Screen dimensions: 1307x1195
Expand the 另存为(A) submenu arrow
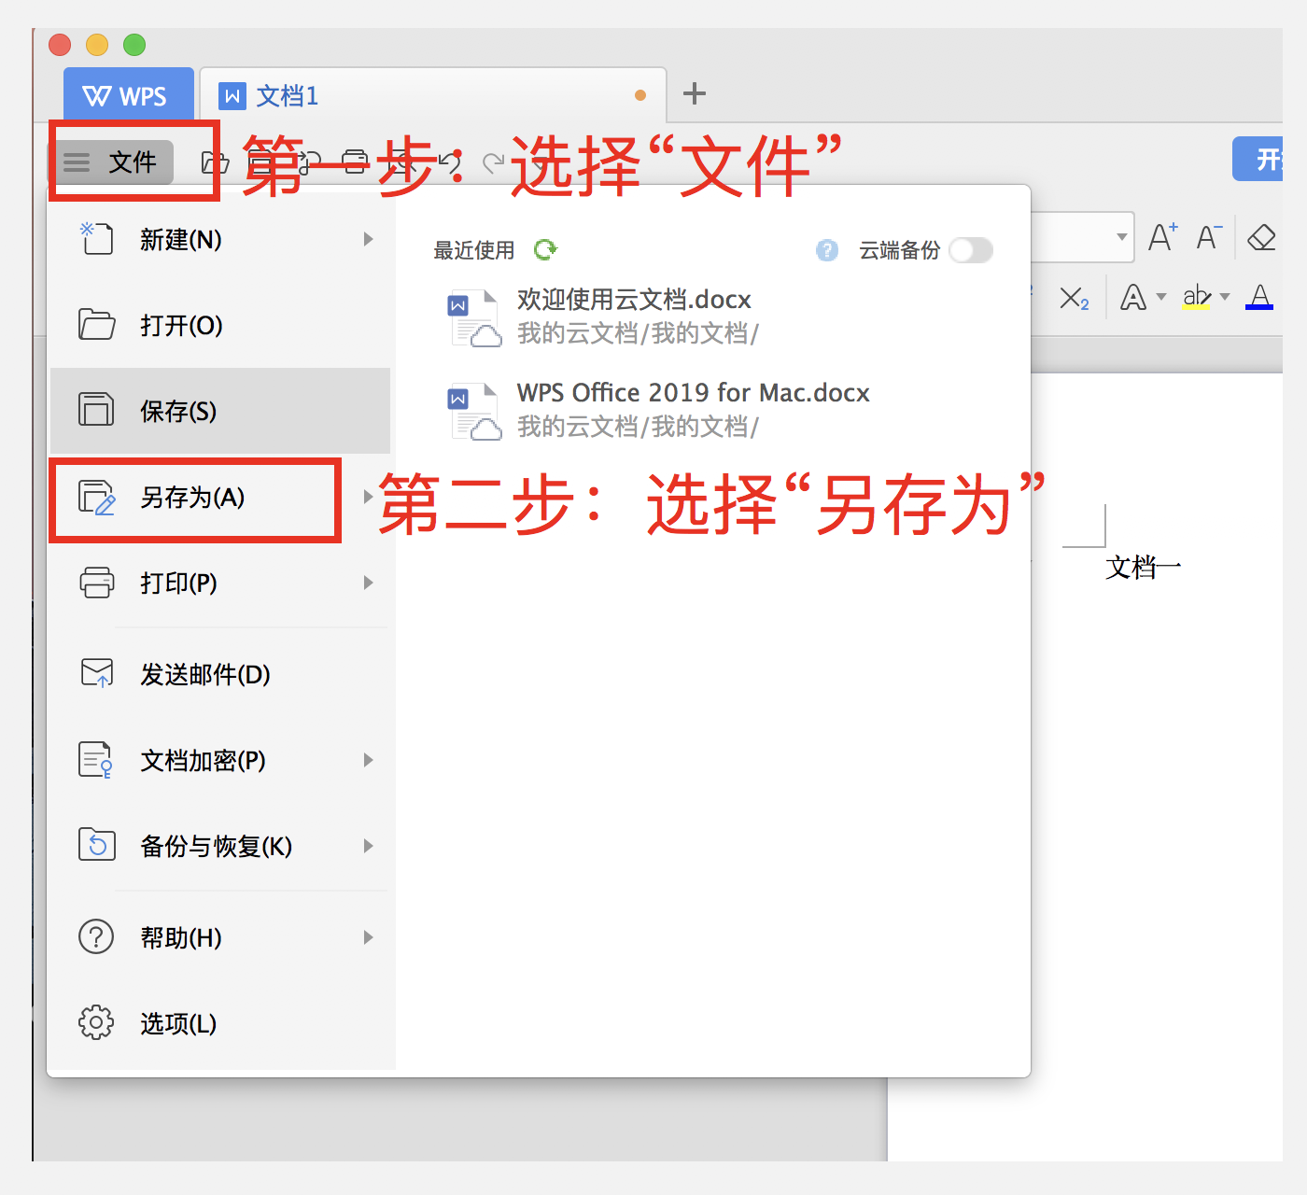(368, 497)
